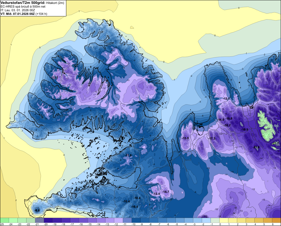281x226 pixels.
Task: Pick the legend swatch labeled 6
Action: [277, 220]
